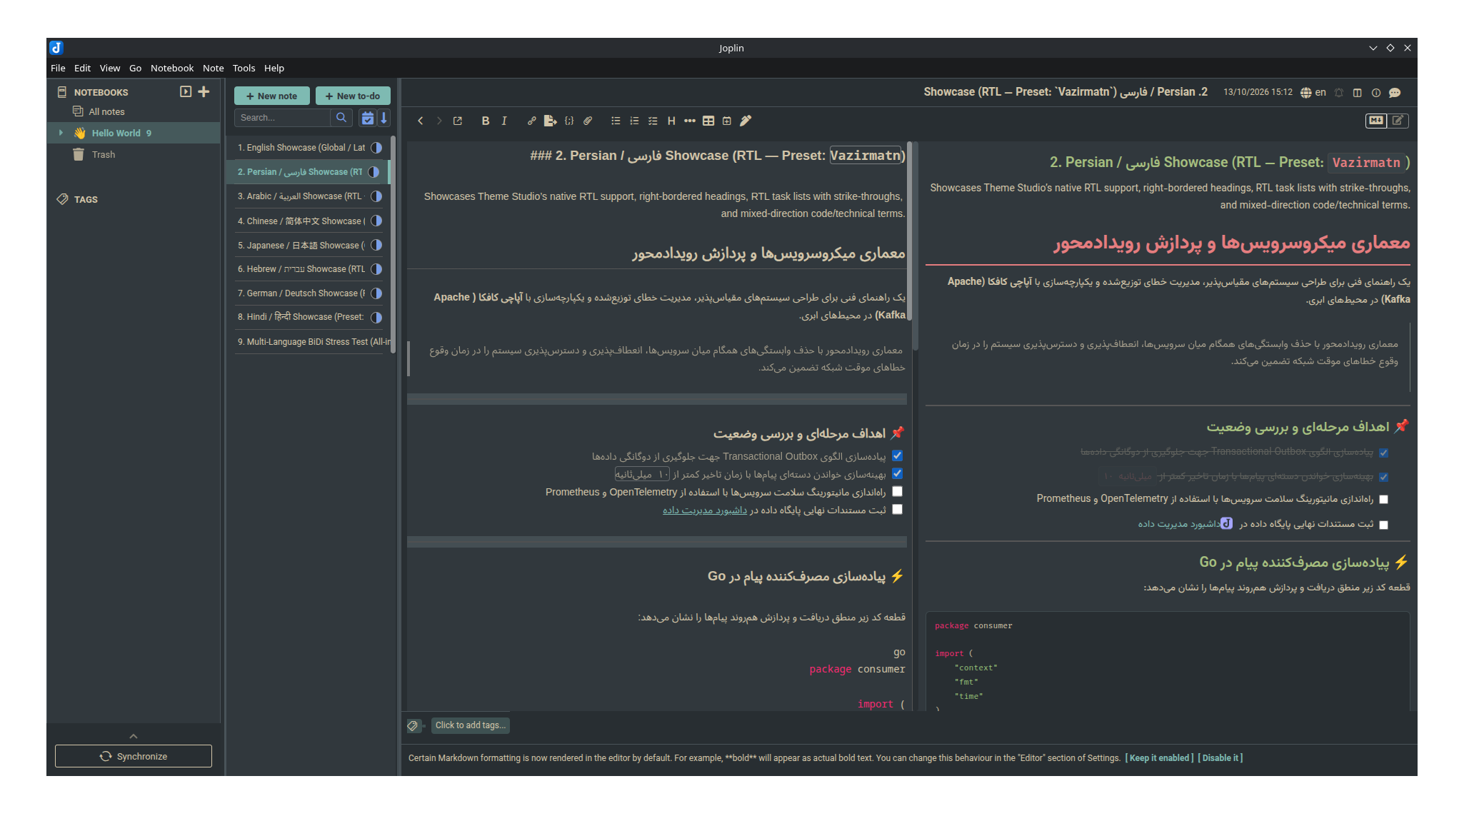Open the Help menu
This screenshot has height=831, width=1464.
point(274,68)
